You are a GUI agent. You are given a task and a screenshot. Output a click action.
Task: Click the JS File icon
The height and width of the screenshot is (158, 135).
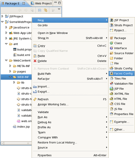[111, 109]
